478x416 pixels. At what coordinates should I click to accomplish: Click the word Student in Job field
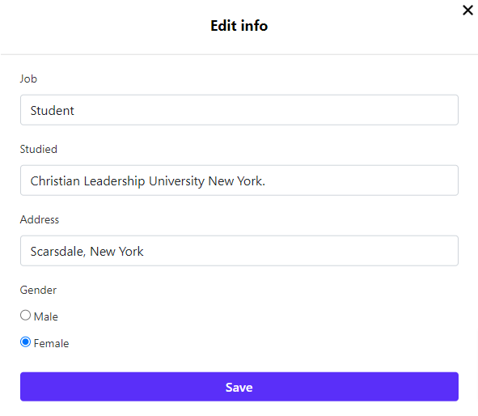pos(52,110)
